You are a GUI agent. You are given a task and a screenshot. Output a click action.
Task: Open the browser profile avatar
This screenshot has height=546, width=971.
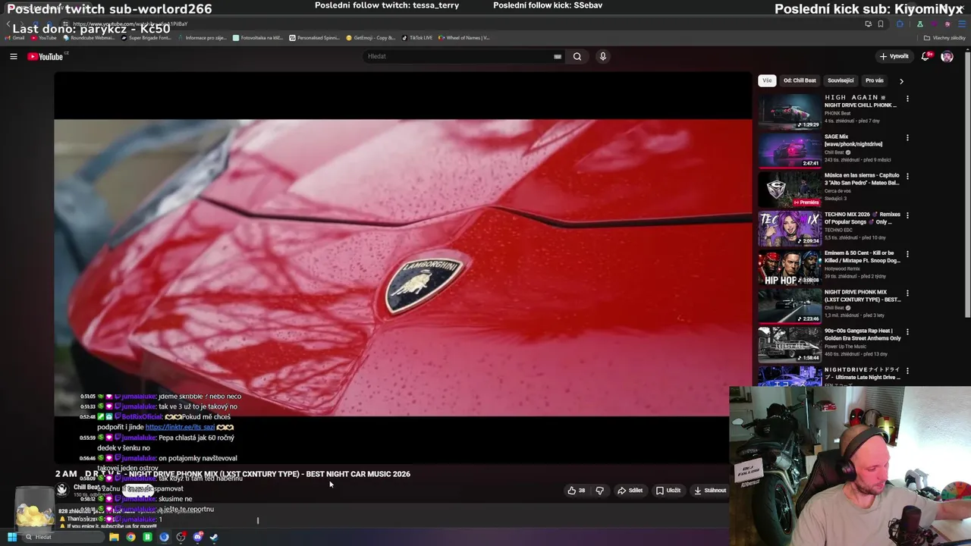click(x=947, y=24)
